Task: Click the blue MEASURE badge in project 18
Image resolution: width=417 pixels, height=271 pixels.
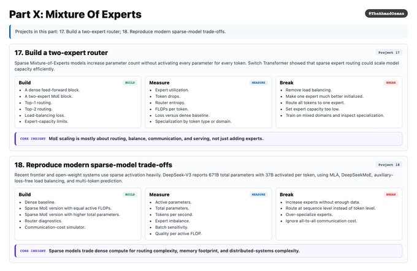Action: [x=259, y=195]
